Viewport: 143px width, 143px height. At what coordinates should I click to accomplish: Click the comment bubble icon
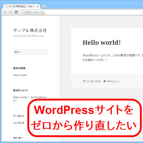click(104, 81)
